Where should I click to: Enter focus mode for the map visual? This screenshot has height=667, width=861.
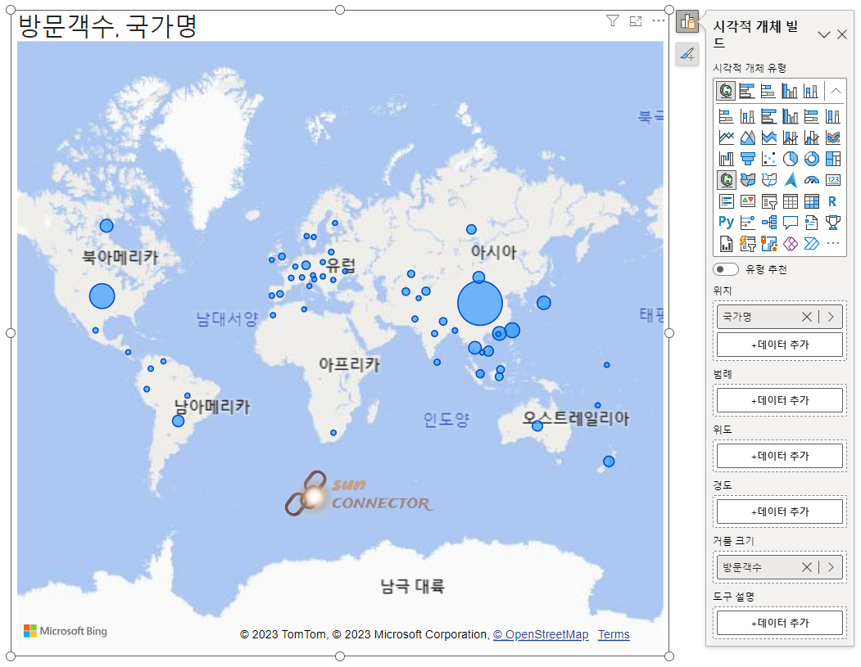tap(636, 20)
